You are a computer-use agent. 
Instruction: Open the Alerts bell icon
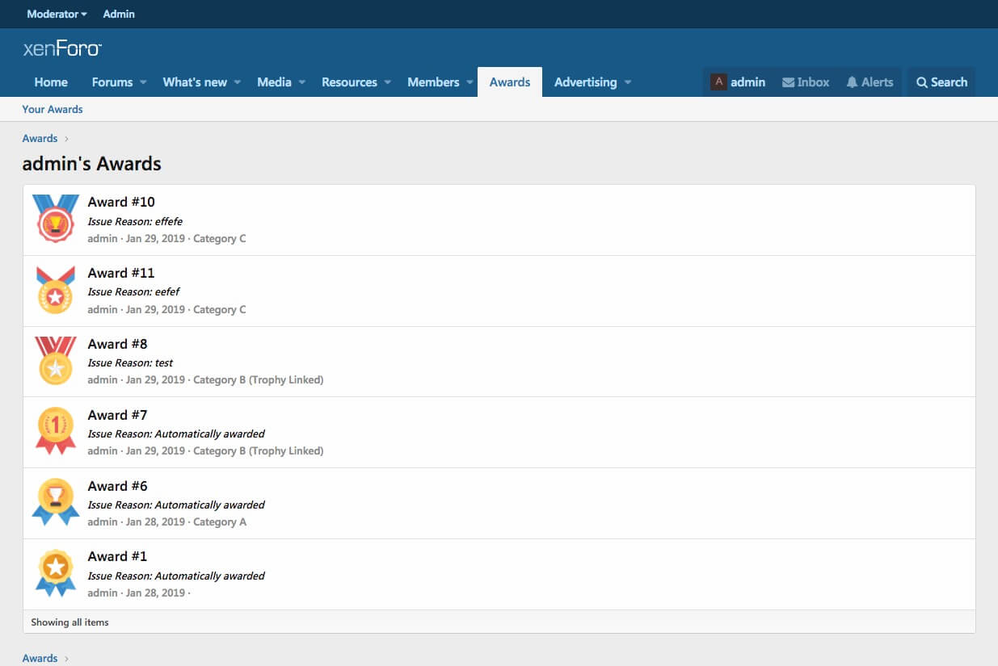[x=852, y=82]
